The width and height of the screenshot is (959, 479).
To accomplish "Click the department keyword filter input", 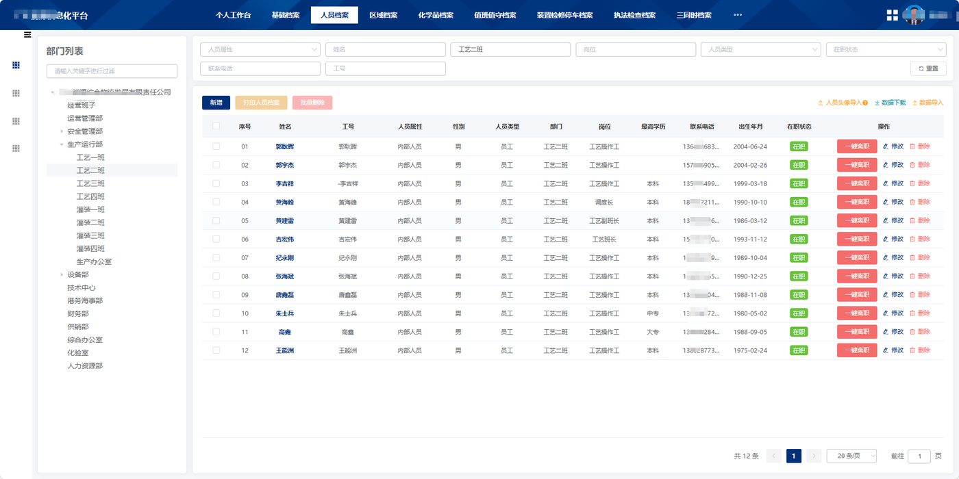I will (112, 71).
